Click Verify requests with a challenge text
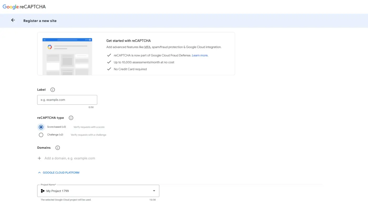This screenshot has width=368, height=206. click(89, 135)
